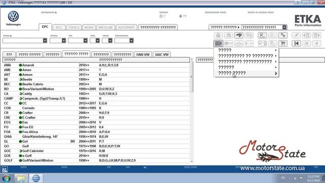Click the single shopping cart order icon
Viewport: 325px width, 183px height.
(283, 43)
